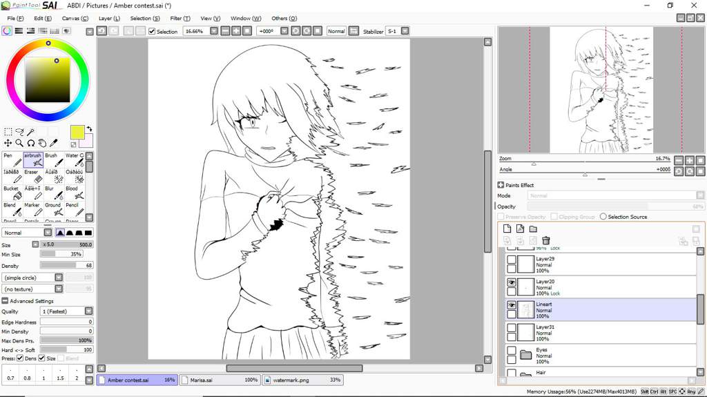
Task: Enable the Selection Source radio option
Action: click(603, 217)
